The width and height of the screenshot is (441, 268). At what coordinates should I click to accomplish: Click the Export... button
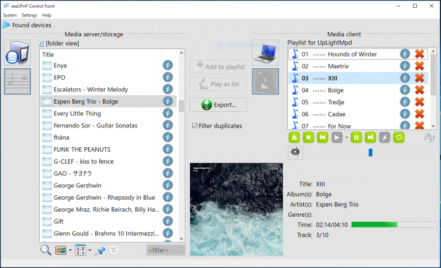[x=218, y=105]
